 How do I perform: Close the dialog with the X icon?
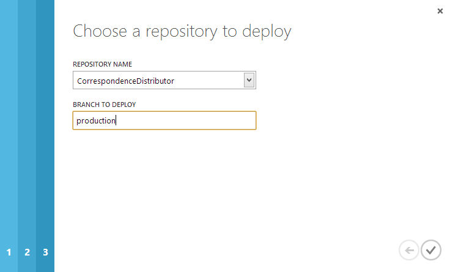[440, 11]
